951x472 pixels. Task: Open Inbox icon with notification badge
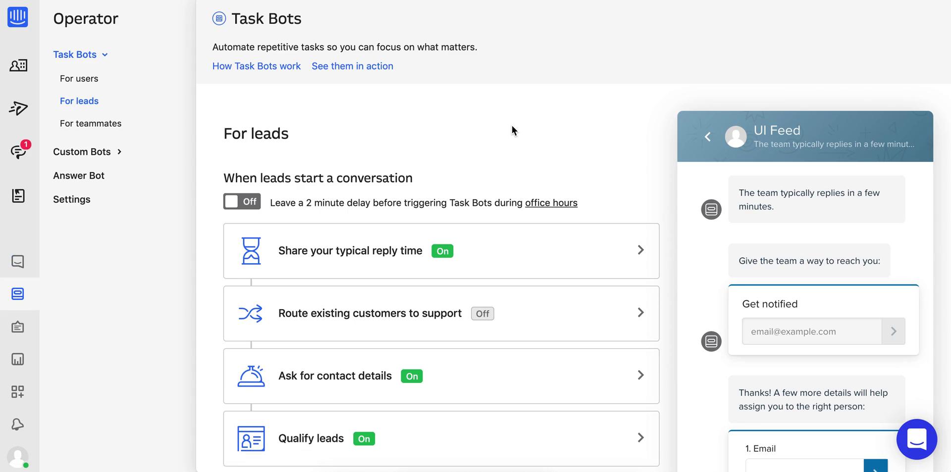tap(19, 150)
